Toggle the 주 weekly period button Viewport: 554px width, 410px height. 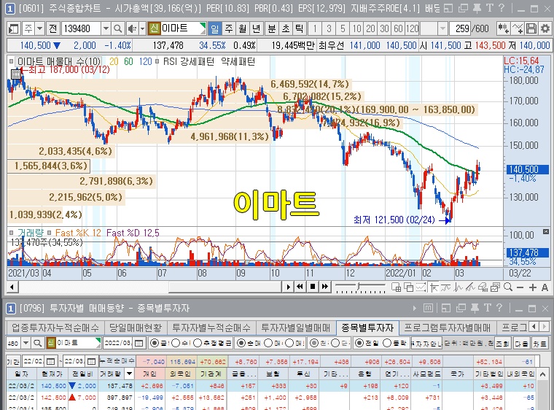coord(229,28)
